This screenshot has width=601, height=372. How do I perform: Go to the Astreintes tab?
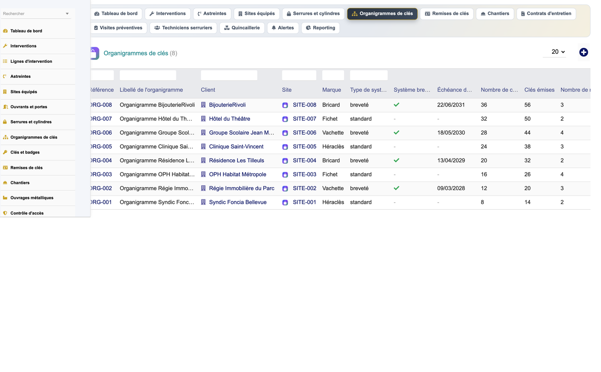pos(212,14)
